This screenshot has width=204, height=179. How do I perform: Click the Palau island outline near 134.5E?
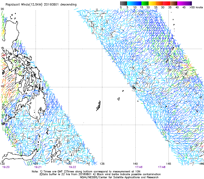[99, 106]
